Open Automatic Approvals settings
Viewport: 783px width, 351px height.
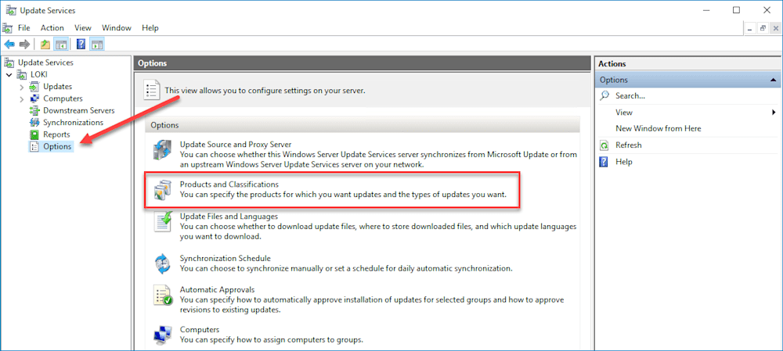(x=217, y=290)
